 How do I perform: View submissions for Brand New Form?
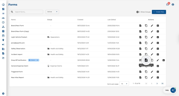tap(140, 26)
